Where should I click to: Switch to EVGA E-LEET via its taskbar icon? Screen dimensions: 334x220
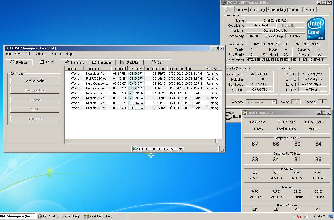(39, 216)
